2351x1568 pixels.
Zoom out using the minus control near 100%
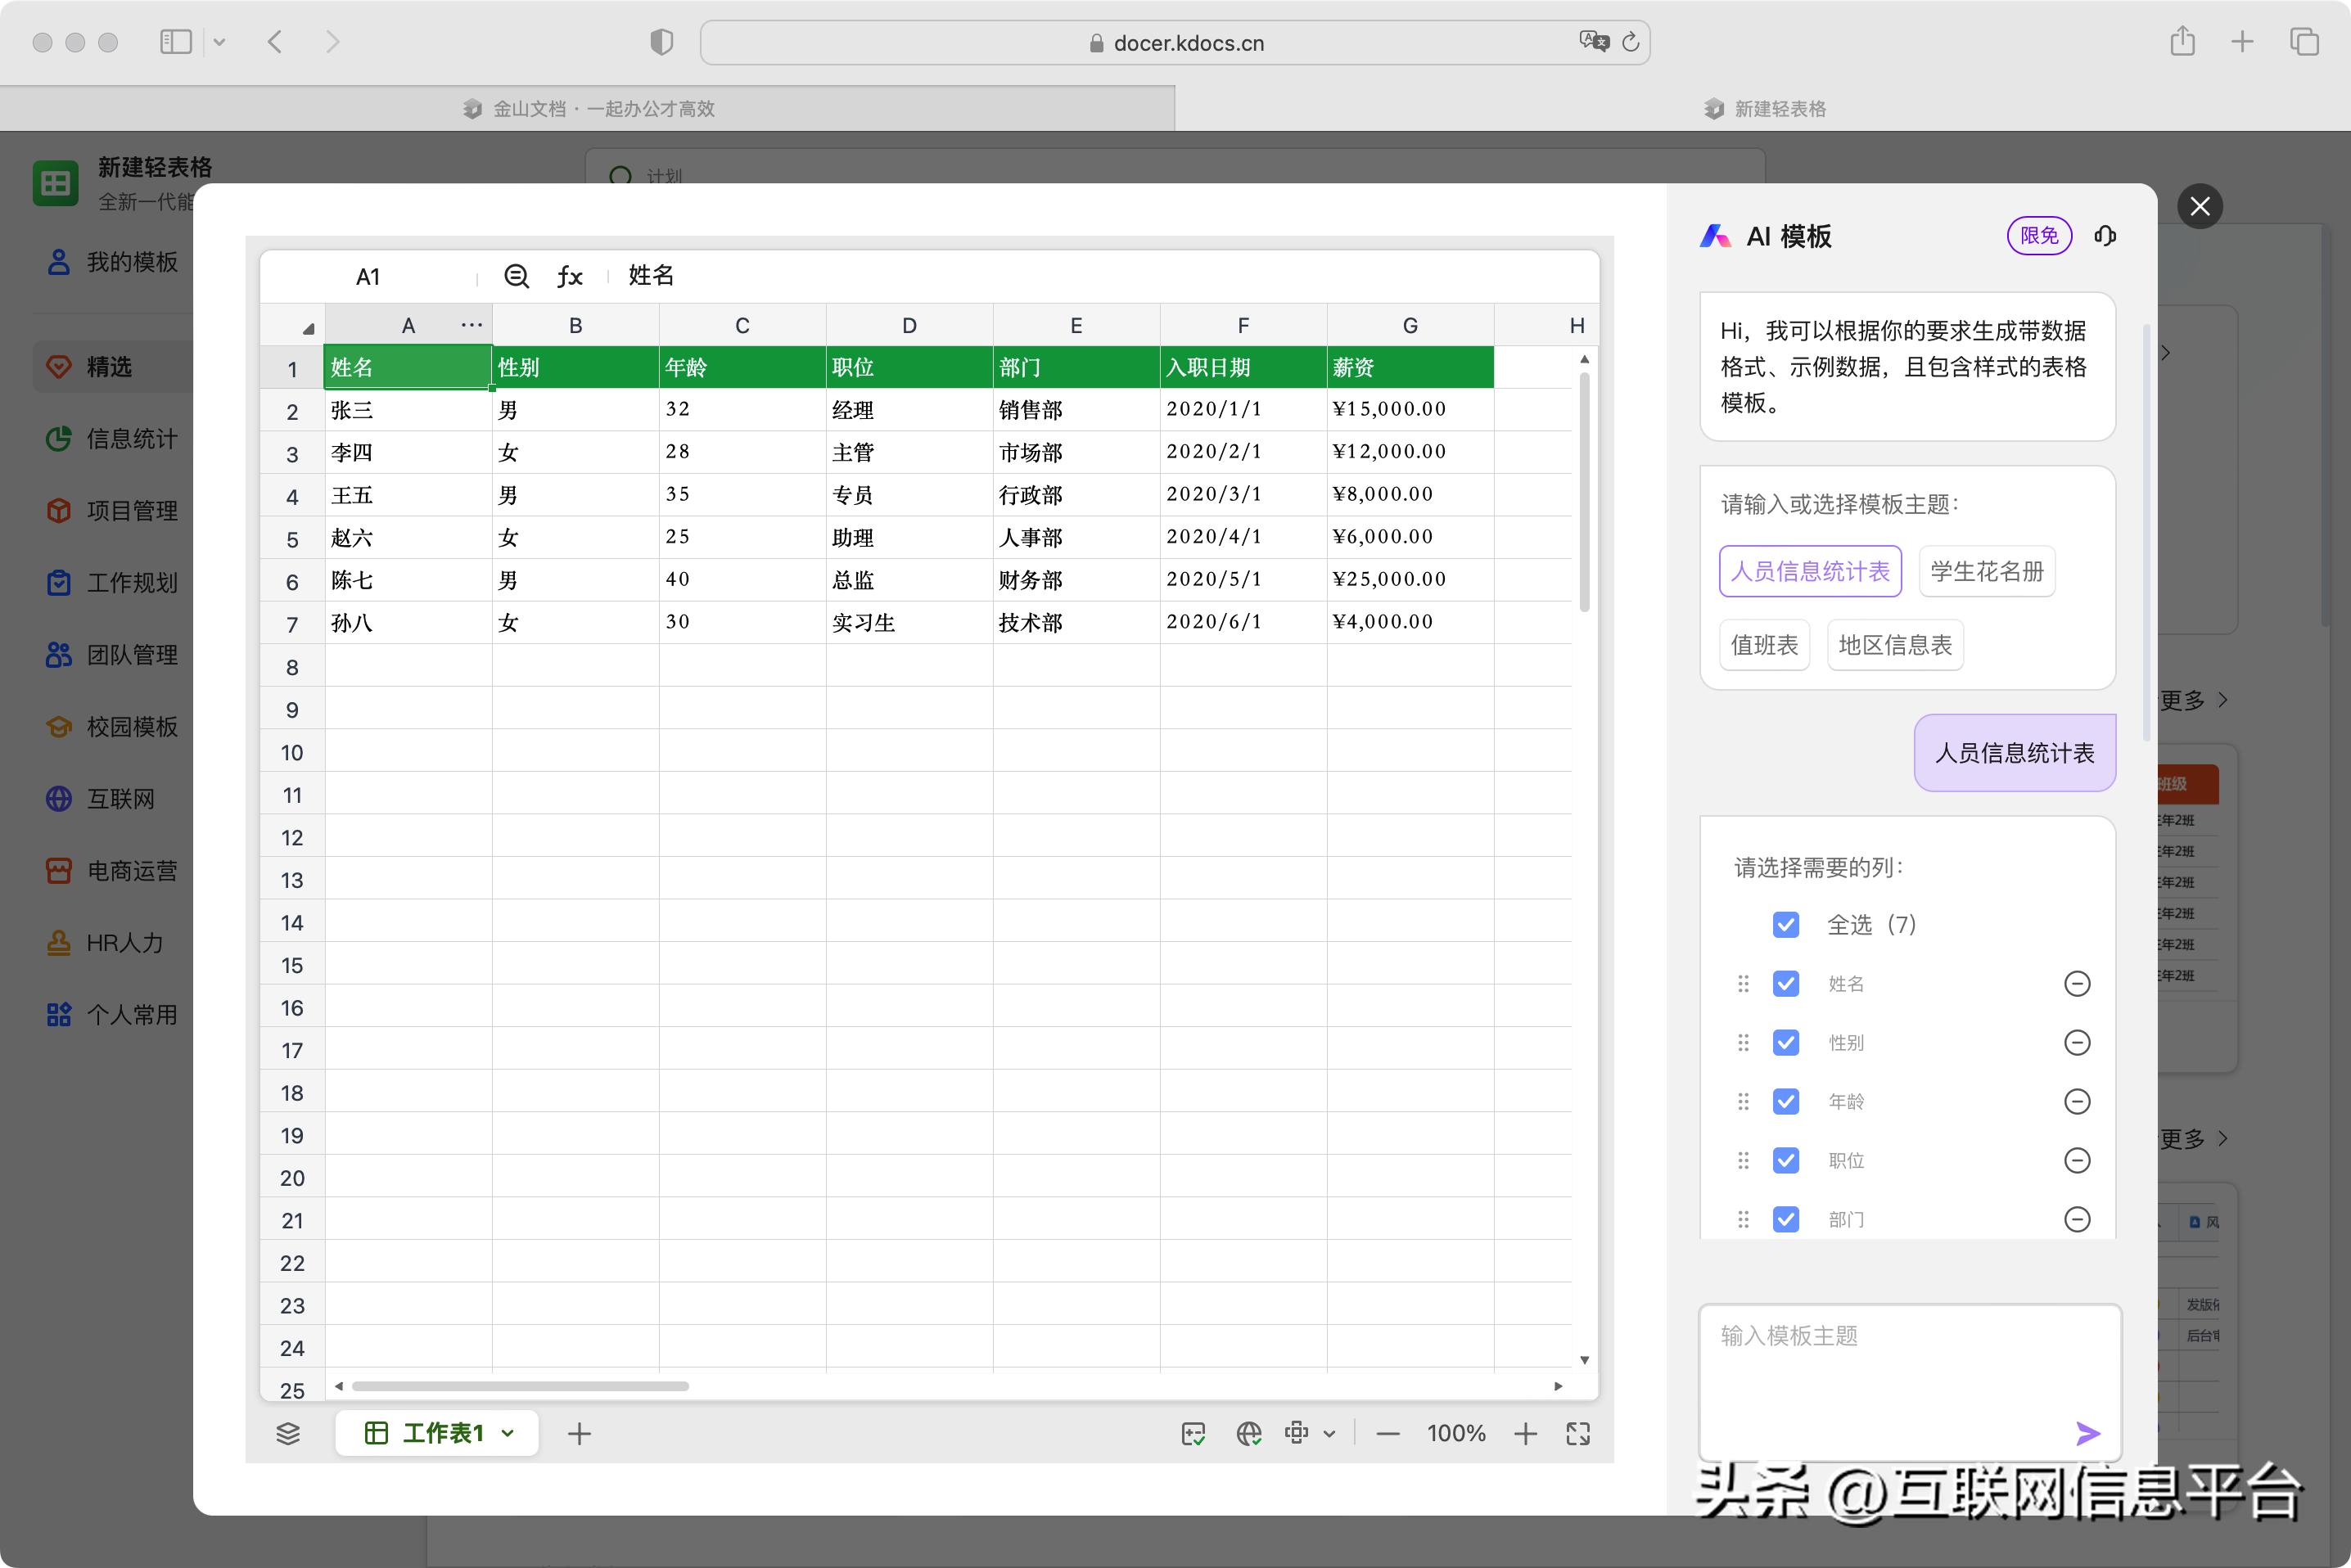[1388, 1433]
